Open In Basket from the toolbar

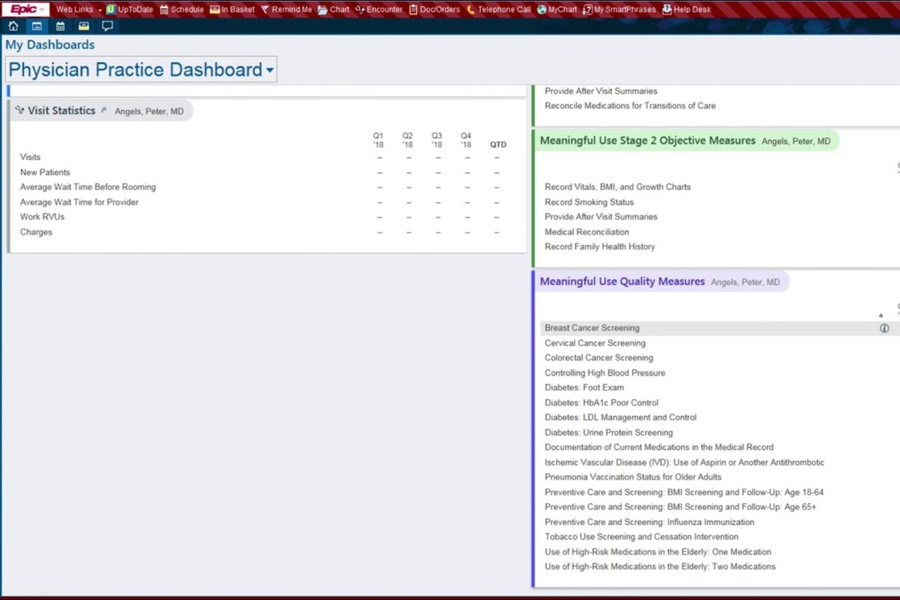(x=232, y=9)
